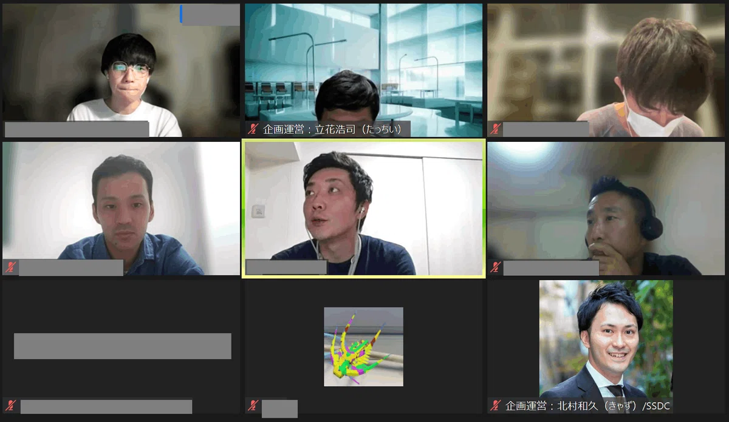This screenshot has width=729, height=422.
Task: Click muted mic icon on masked participant's tile
Action: (x=496, y=129)
